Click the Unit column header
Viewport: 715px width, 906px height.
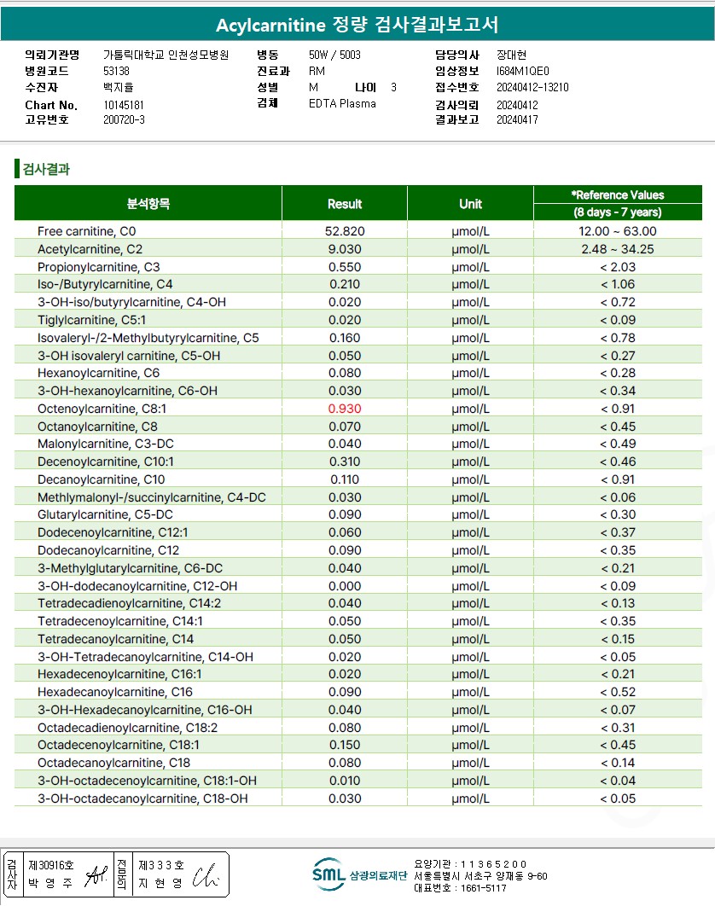pos(470,204)
